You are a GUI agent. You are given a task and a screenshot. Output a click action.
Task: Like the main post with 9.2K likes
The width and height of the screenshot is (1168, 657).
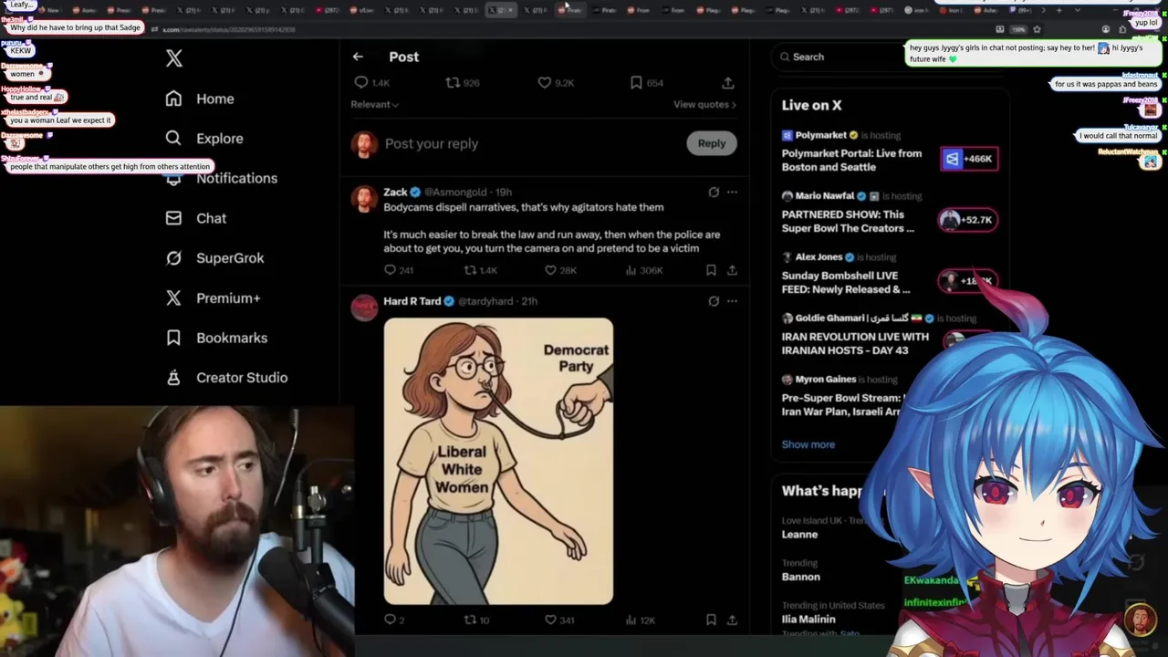(x=545, y=82)
